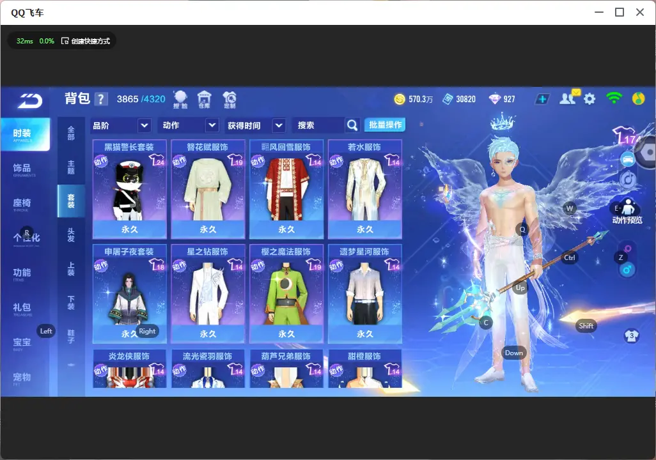Click the Left key overlay button
The height and width of the screenshot is (460, 656).
point(46,331)
